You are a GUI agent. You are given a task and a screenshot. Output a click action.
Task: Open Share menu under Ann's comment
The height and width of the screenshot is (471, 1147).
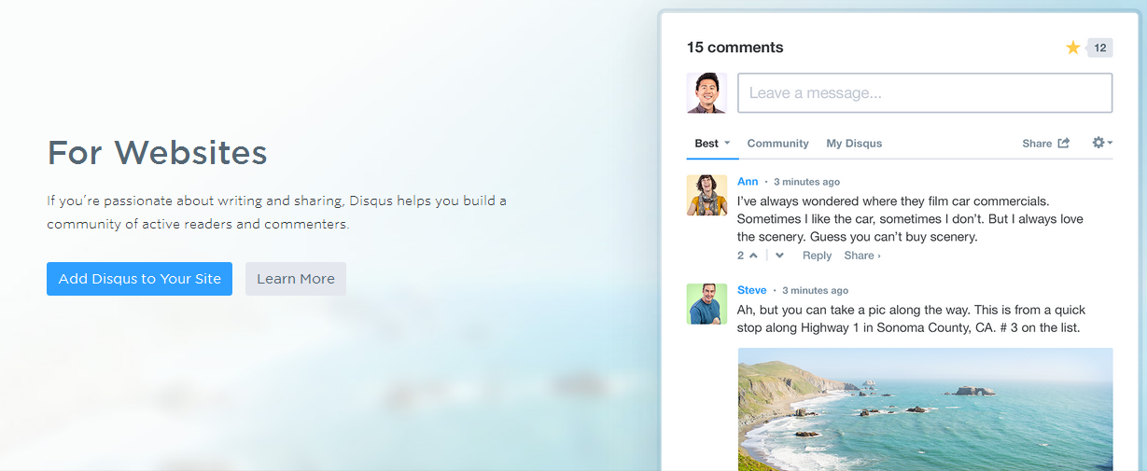point(862,256)
